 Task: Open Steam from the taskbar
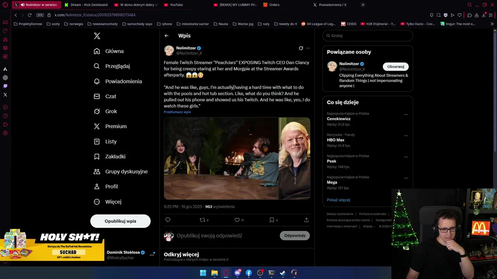pos(283,273)
